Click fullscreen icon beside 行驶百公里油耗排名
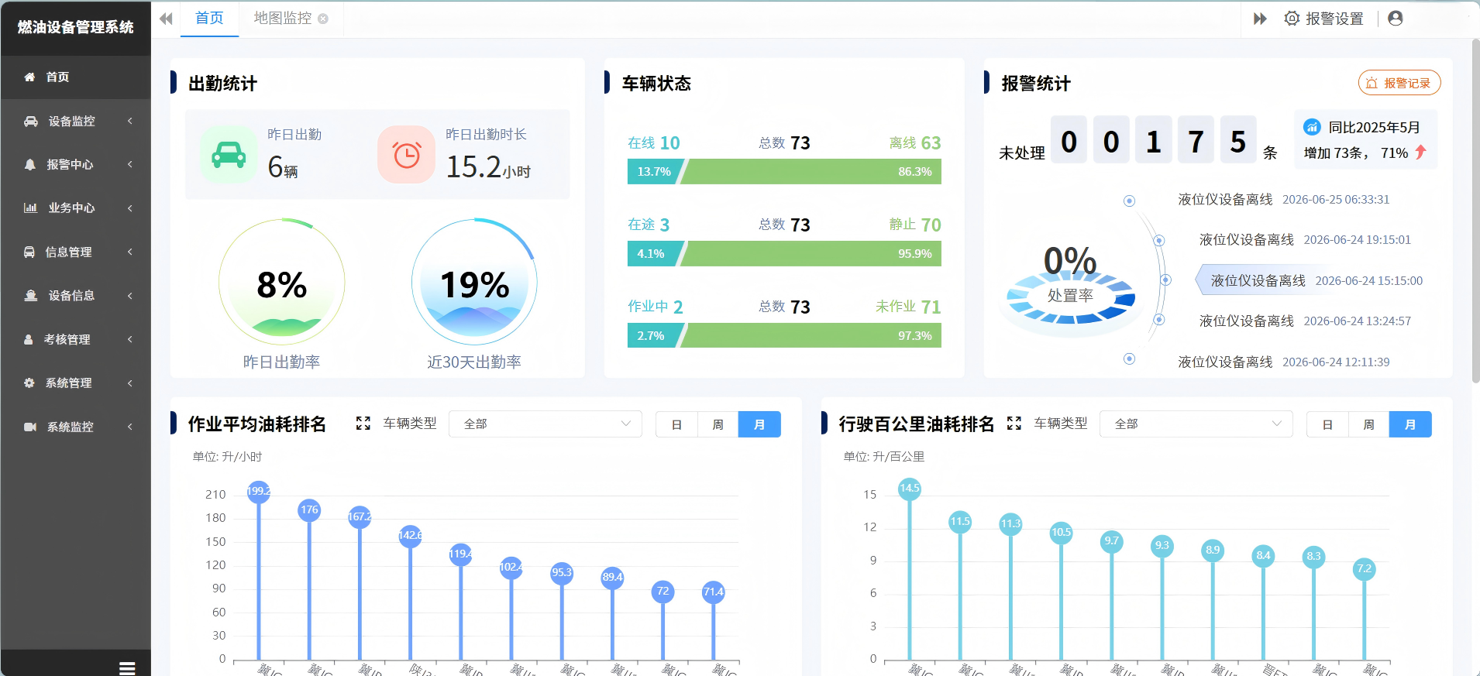1480x676 pixels. click(x=1014, y=424)
